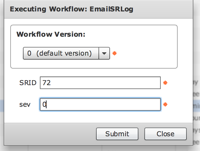Place cursor on the 0 in sev field
Viewport: 200px width, 151px height.
click(x=44, y=104)
